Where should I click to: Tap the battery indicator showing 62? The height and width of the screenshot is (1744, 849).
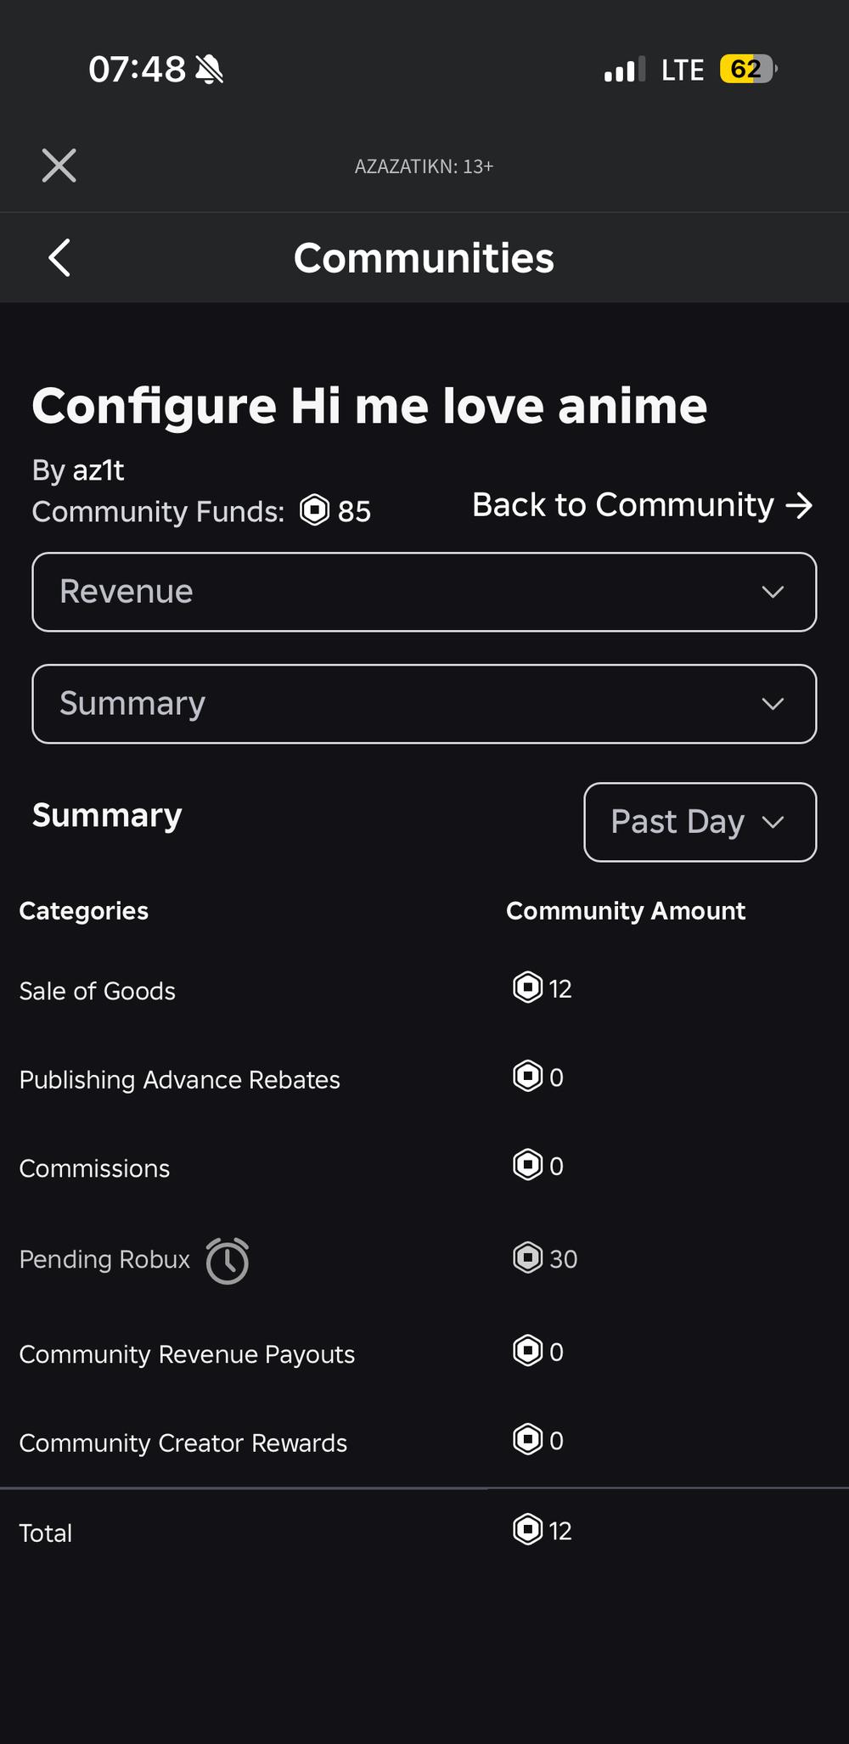pos(747,69)
